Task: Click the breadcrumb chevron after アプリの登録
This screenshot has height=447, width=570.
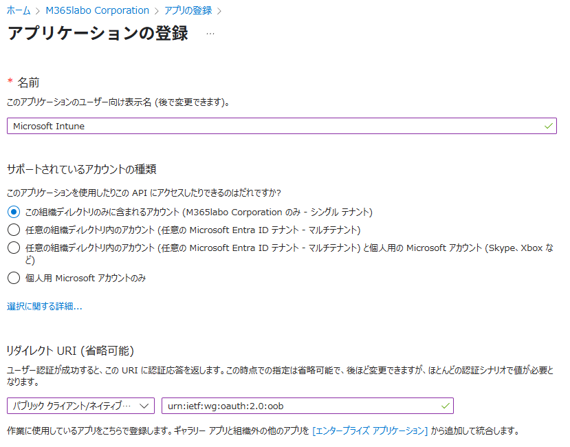Action: pyautogui.click(x=219, y=11)
